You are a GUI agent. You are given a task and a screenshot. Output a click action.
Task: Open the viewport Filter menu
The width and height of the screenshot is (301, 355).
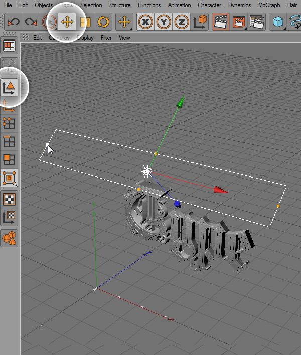tap(106, 38)
